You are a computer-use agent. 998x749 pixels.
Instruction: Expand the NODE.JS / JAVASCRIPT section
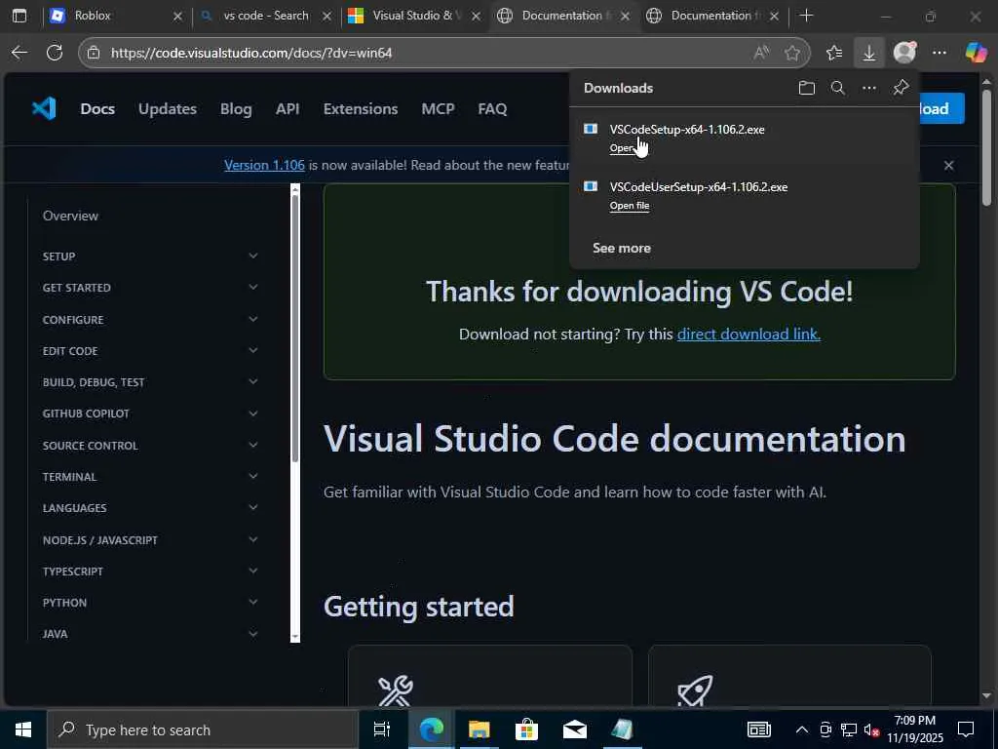click(253, 539)
